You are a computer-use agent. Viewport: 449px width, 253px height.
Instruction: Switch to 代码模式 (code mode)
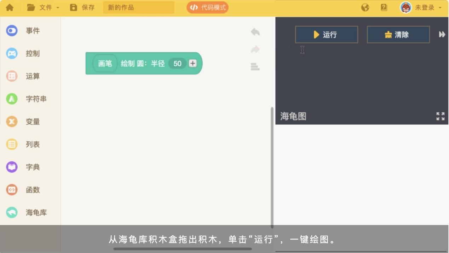207,7
